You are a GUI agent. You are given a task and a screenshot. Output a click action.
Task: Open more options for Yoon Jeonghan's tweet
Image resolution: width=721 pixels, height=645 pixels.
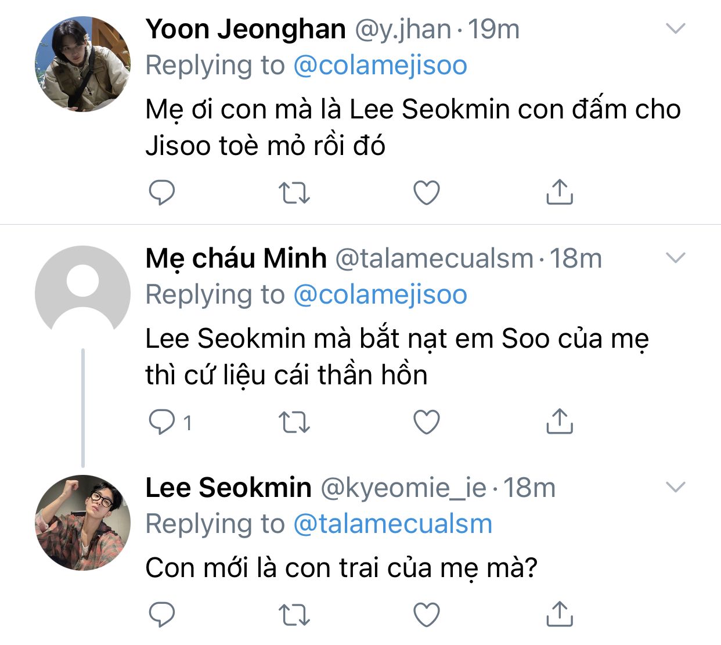pos(675,28)
